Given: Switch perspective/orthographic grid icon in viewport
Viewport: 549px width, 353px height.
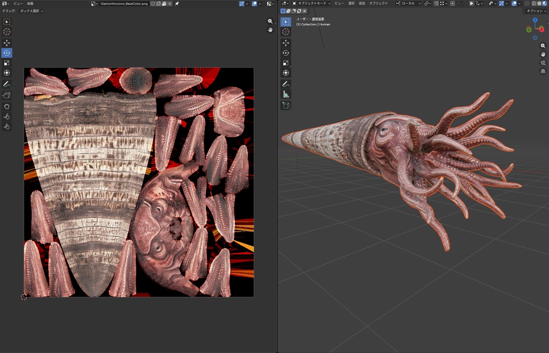Looking at the screenshot, I should (x=543, y=71).
